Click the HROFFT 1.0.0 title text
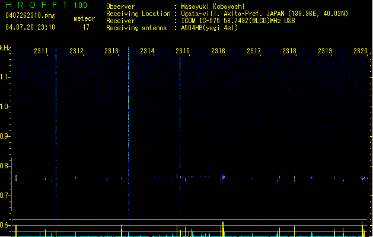This screenshot has width=373, height=237. [46, 5]
